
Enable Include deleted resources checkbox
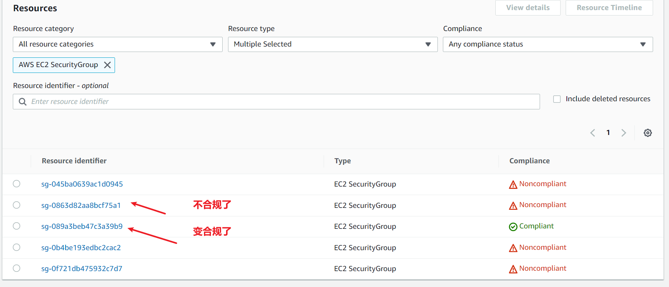tap(557, 99)
